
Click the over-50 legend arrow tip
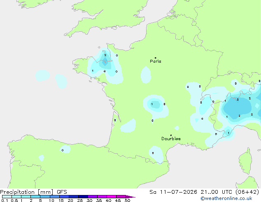pyautogui.click(x=130, y=197)
